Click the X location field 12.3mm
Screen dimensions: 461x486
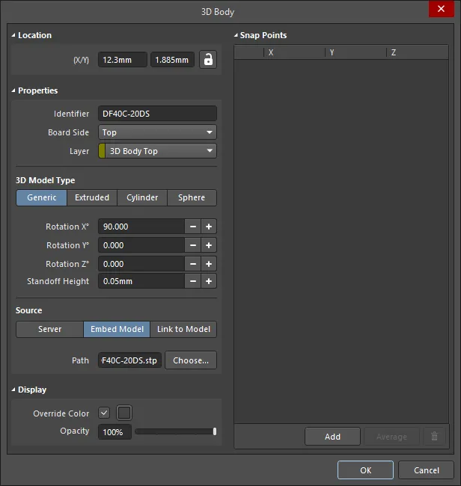click(123, 60)
